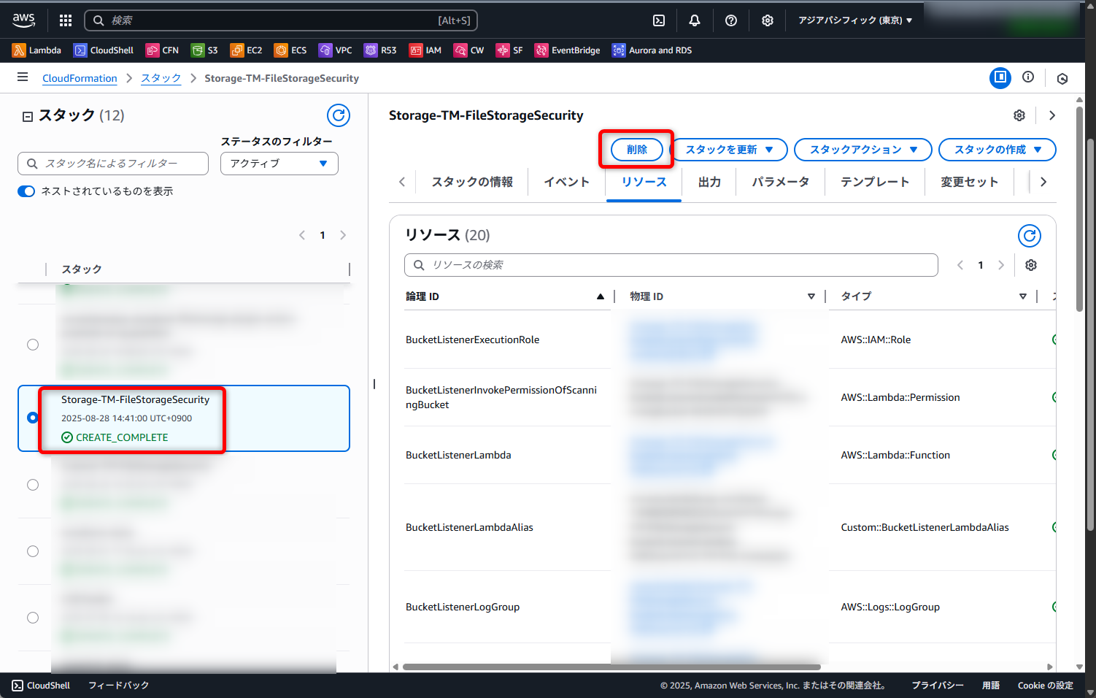
Task: Open stack detail settings gear
Action: pos(1019,115)
